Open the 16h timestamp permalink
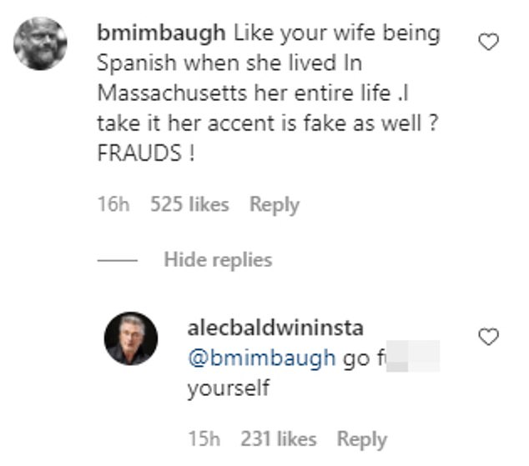This screenshot has height=466, width=529. click(113, 204)
